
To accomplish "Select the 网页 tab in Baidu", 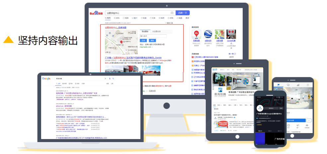I will (108, 18).
